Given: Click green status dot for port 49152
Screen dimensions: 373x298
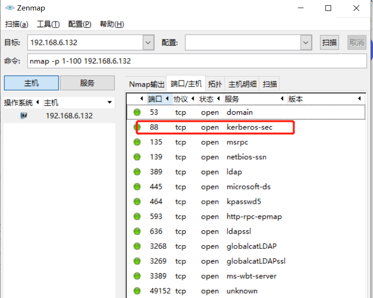Looking at the screenshot, I should 137,291.
